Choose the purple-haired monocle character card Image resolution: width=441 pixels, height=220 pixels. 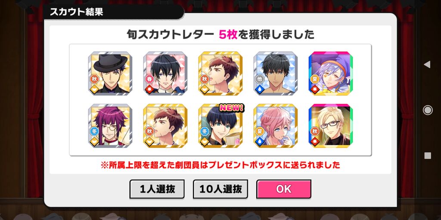110,126
